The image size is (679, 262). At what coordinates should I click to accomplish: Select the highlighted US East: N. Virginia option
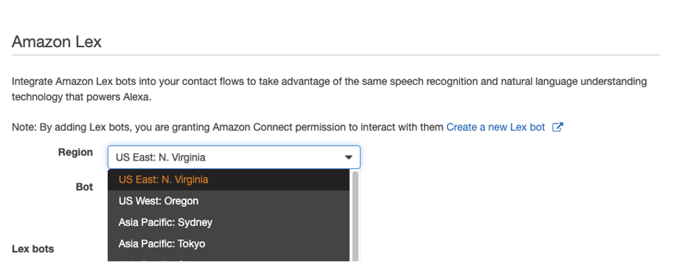pos(229,180)
